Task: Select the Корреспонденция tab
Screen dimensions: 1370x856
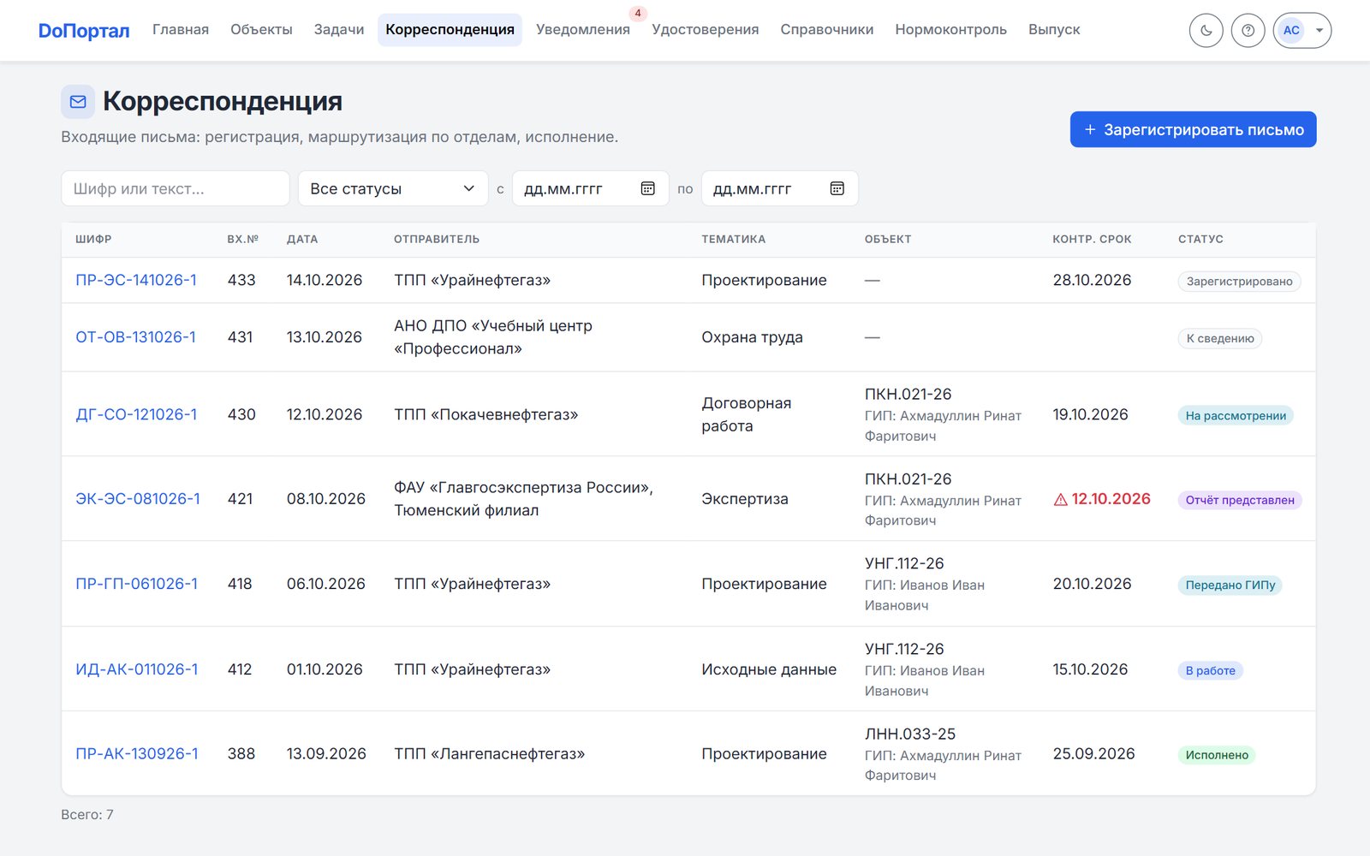Action: pyautogui.click(x=450, y=30)
